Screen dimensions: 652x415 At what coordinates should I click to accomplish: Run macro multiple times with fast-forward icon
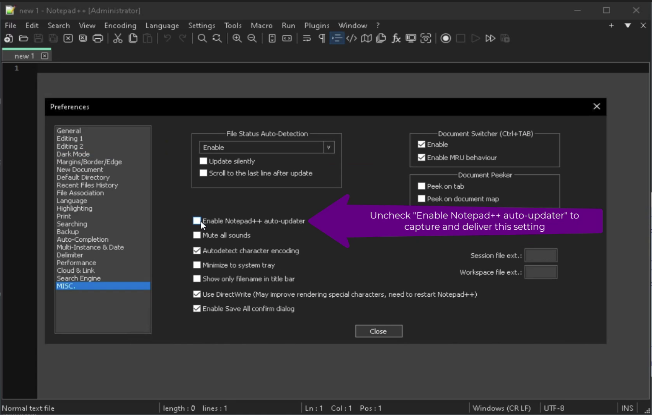pyautogui.click(x=490, y=38)
